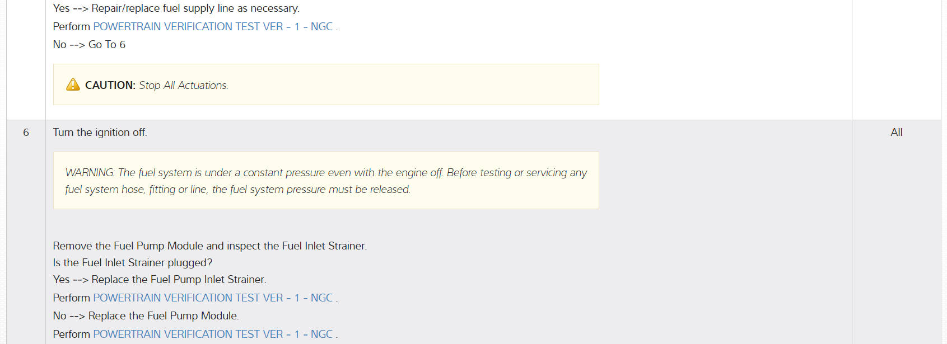This screenshot has height=344, width=947.
Task: Click the 'Is the Fuel Inlet Strainer plugged?' question
Action: coord(133,263)
